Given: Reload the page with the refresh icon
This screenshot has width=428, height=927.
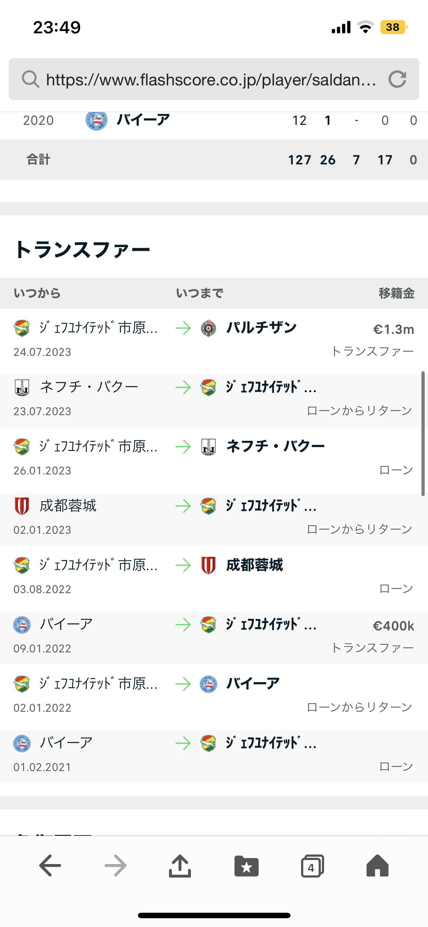Looking at the screenshot, I should click(397, 79).
